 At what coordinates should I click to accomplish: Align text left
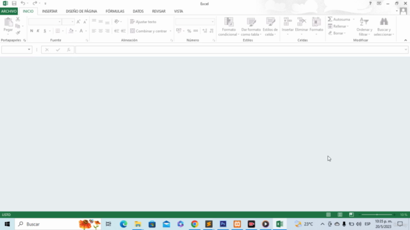94,31
